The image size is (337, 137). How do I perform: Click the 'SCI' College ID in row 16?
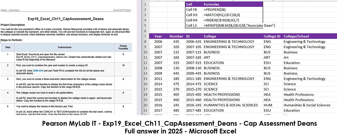(273, 84)
